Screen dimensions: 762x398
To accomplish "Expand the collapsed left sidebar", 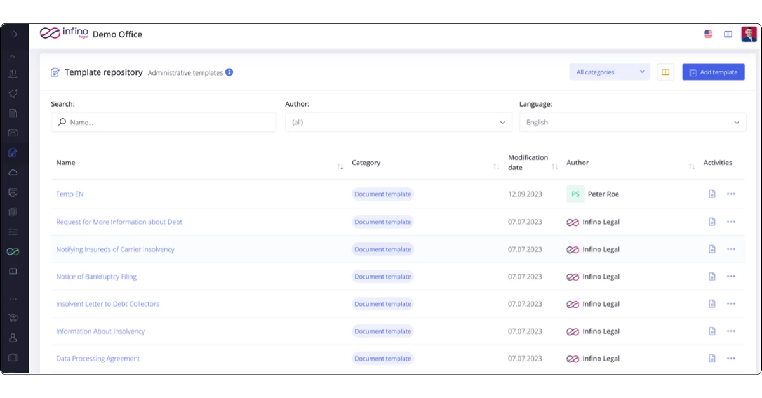I will (x=14, y=34).
